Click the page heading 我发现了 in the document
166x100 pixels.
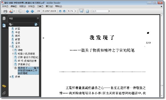click(x=102, y=38)
